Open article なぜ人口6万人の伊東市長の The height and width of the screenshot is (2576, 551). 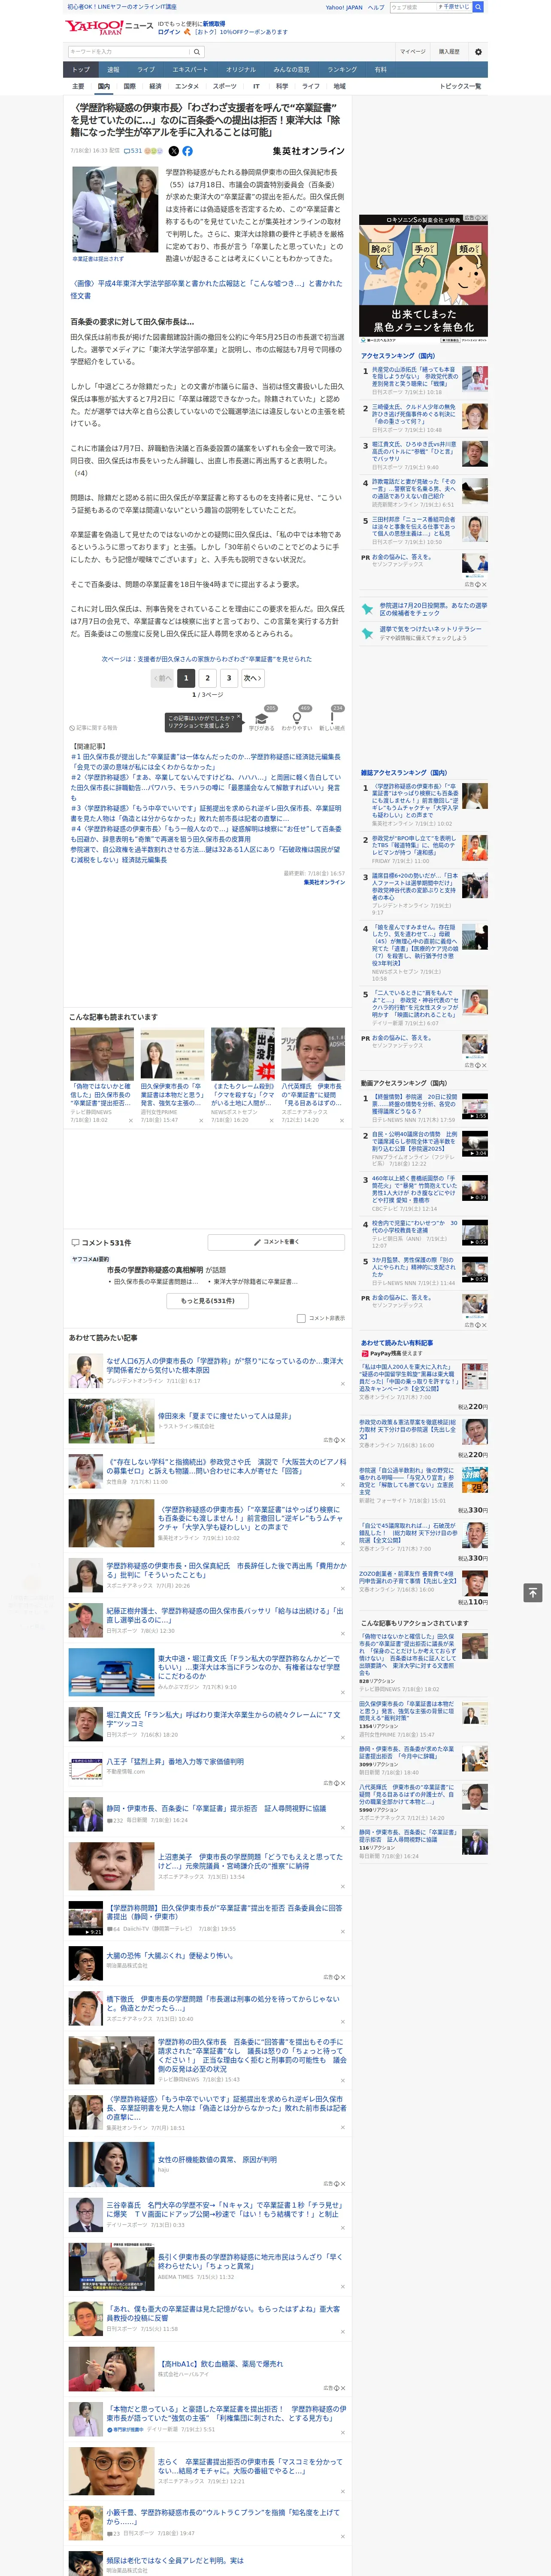pyautogui.click(x=224, y=1365)
